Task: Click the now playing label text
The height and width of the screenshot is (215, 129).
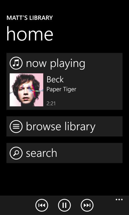Action: [55, 64]
